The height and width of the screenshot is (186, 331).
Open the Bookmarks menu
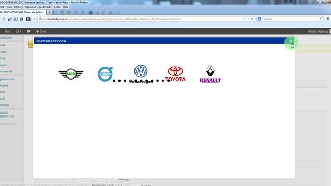click(x=45, y=7)
